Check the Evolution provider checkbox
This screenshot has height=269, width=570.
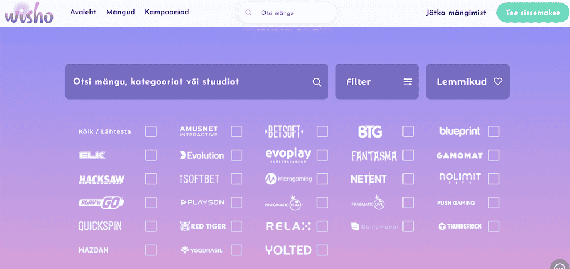pos(237,155)
